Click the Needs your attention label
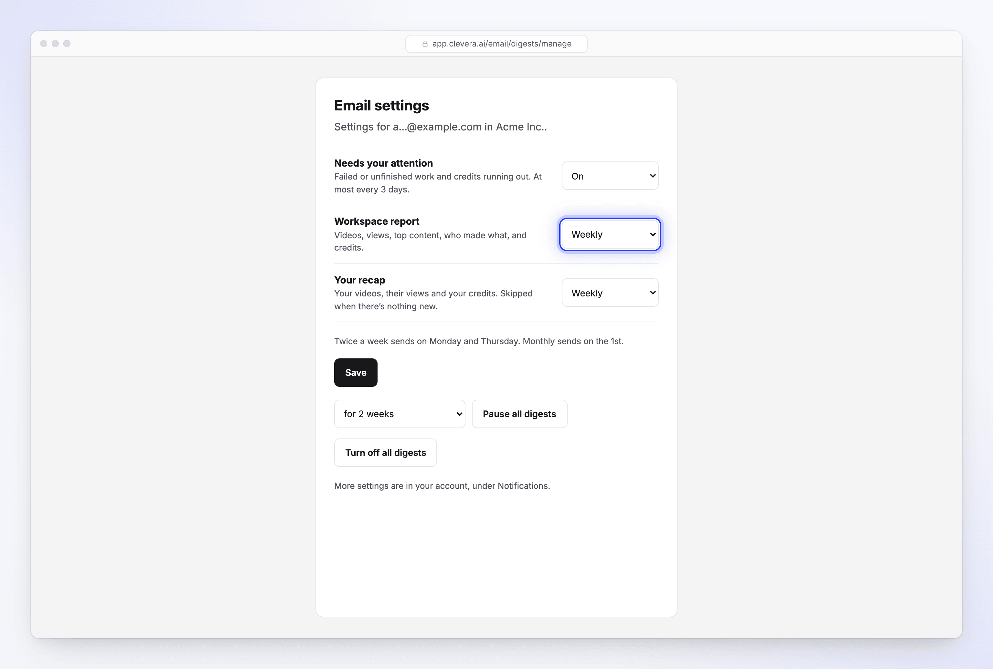The image size is (993, 669). pos(384,163)
